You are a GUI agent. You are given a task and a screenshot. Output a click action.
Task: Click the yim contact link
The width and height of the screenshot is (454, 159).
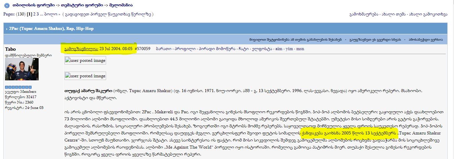click(289, 49)
